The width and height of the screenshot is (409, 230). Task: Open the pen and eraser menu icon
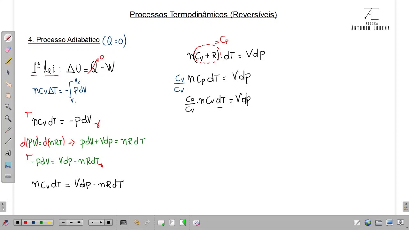point(5,223)
